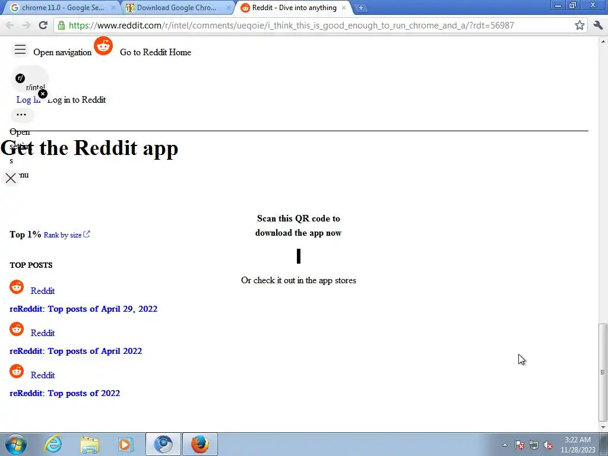
Task: Open reReddit: Top posts of 2022 link
Action: 65,393
